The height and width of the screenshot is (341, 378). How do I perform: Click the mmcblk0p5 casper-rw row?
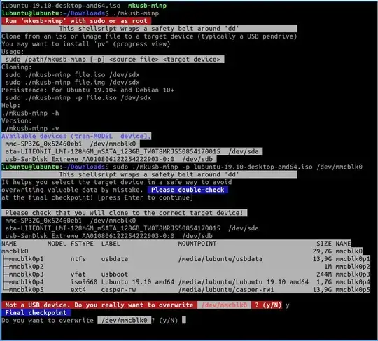(185, 290)
